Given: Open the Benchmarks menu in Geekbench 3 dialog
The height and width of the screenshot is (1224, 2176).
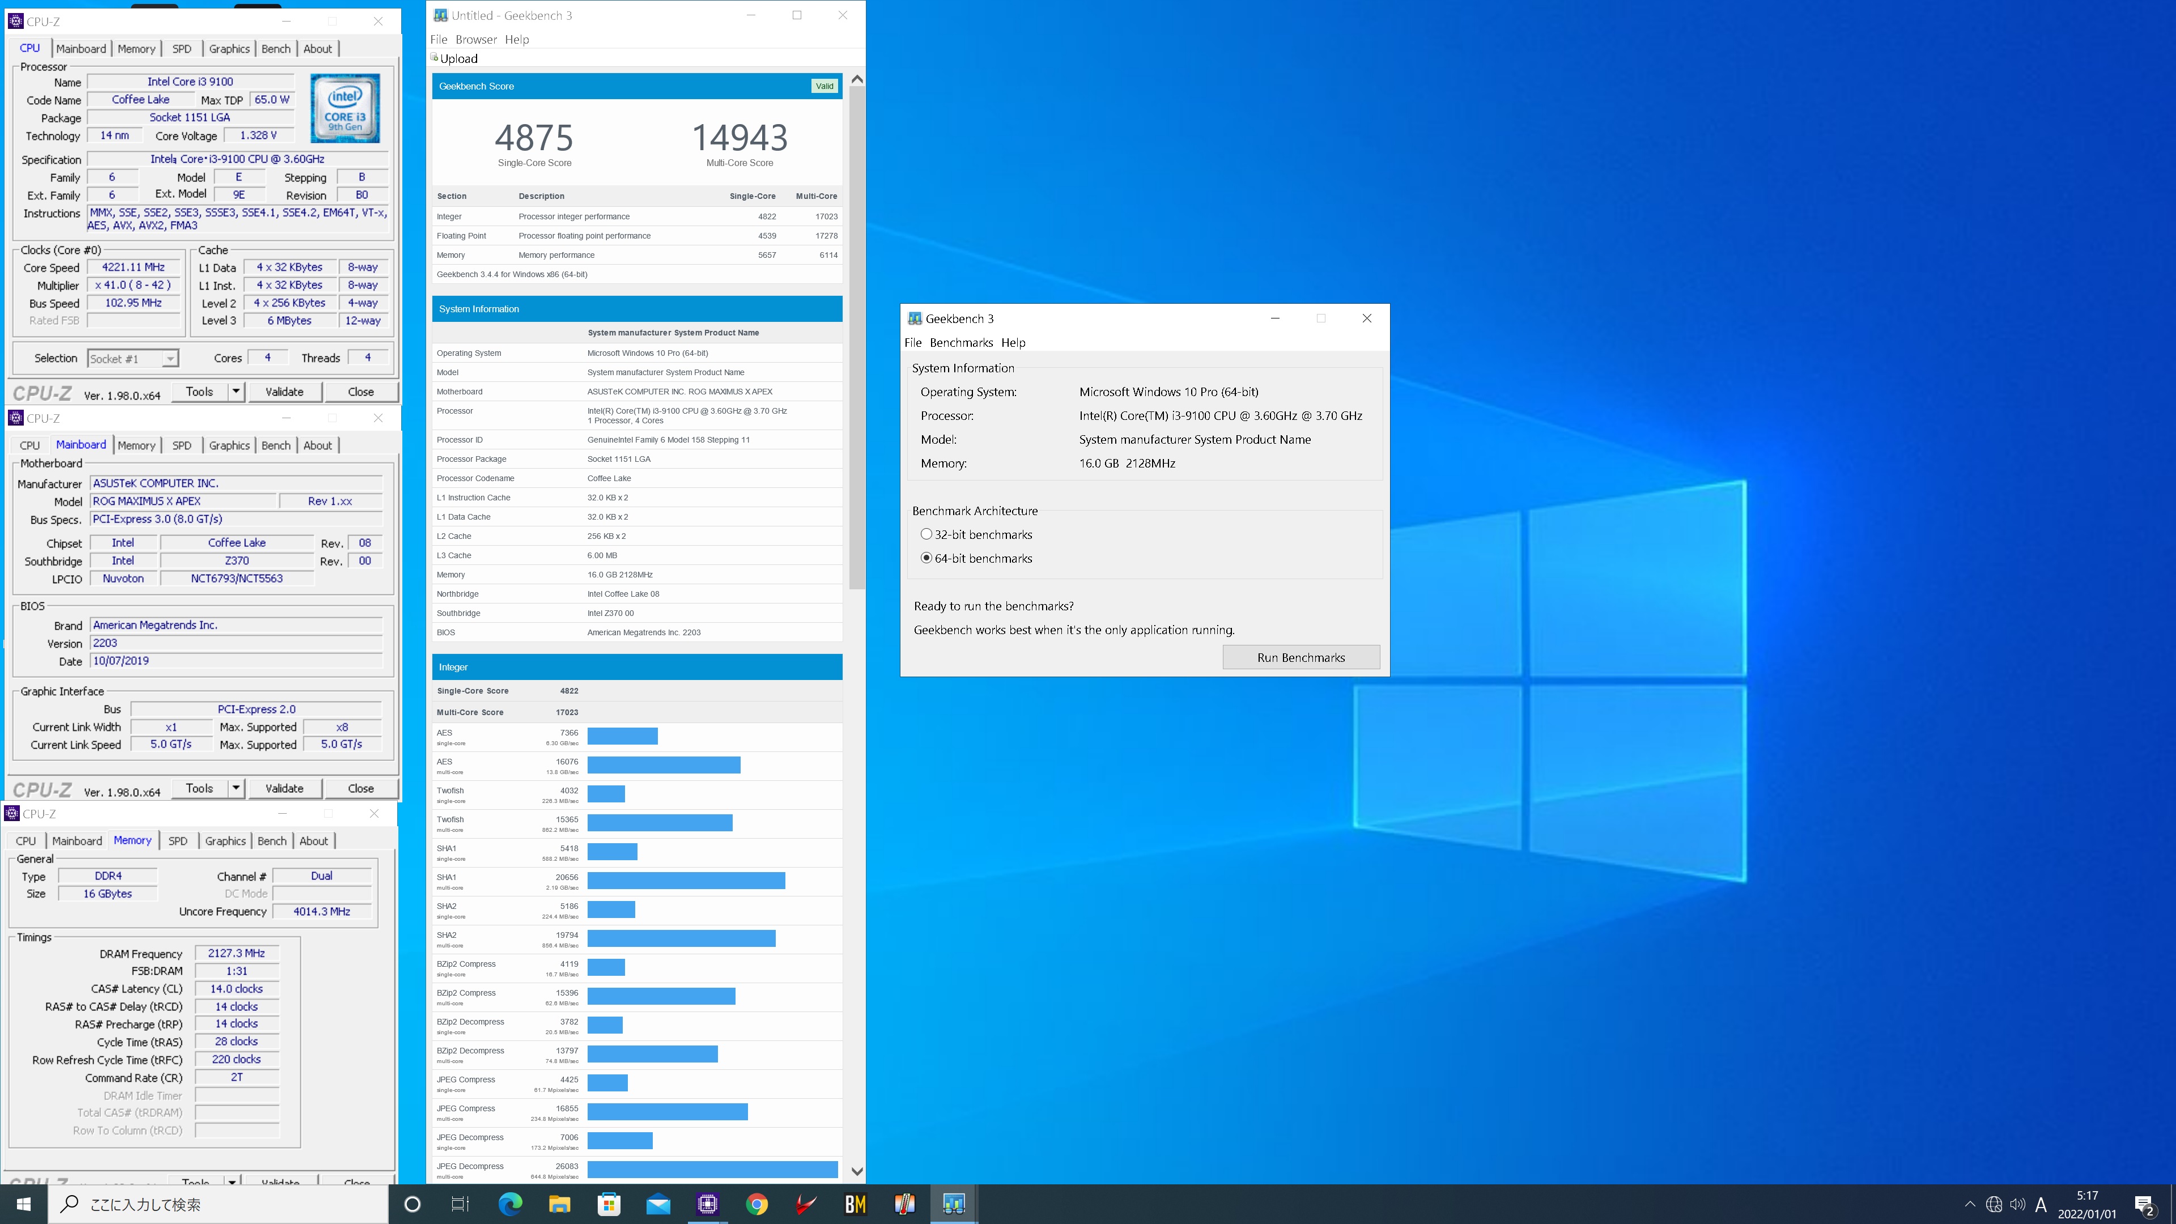Looking at the screenshot, I should tap(961, 342).
